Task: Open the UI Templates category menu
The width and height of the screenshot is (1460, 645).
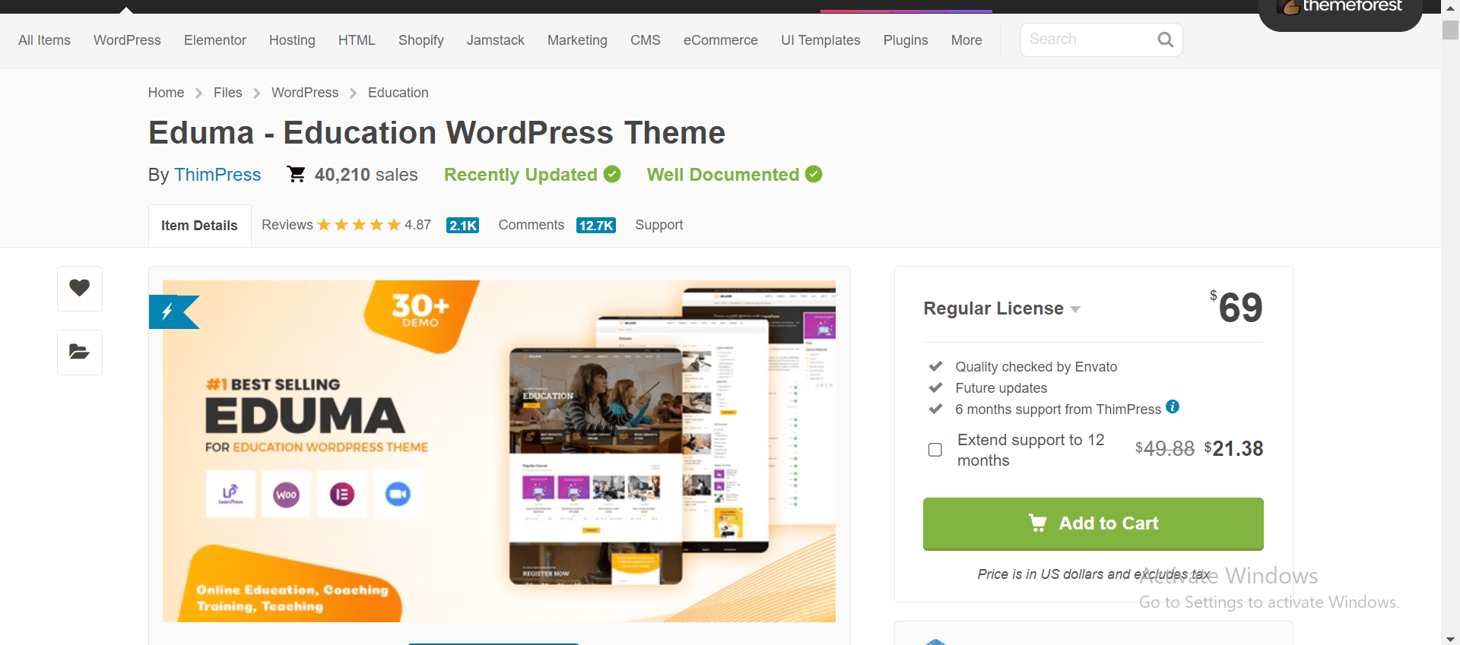Action: 820,40
